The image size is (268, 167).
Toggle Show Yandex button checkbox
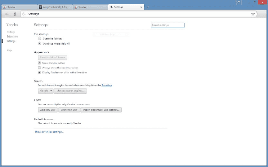pos(39,63)
